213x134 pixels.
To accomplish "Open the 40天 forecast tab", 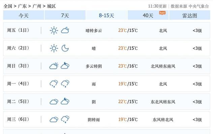I will [x=148, y=15].
